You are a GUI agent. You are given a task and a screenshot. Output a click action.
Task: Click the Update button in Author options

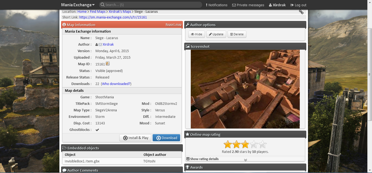[x=216, y=34]
